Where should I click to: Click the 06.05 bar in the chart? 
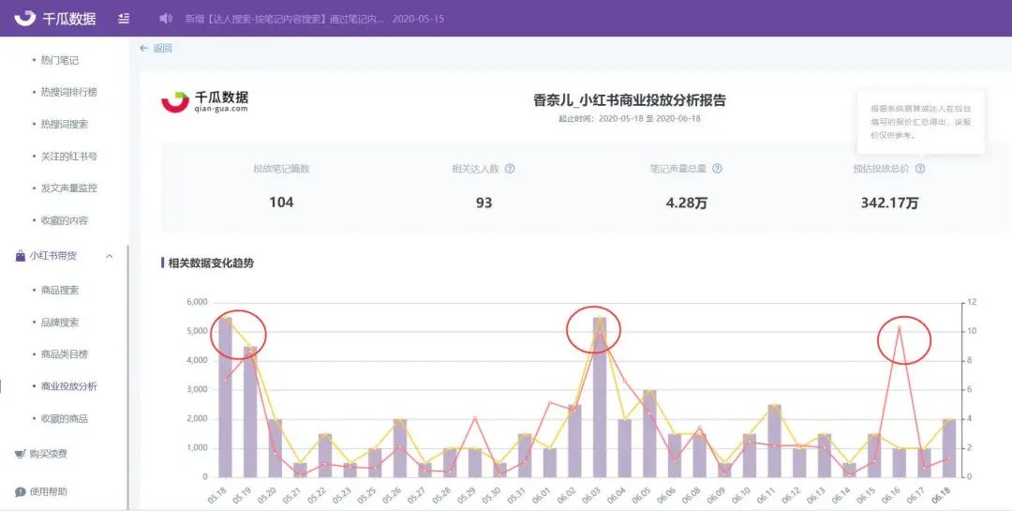(649, 433)
